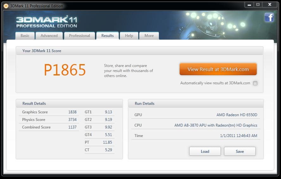281x179 pixels.
Task: Click the run time 1/1/2011 12:46:43 AM
Action: tap(239, 136)
